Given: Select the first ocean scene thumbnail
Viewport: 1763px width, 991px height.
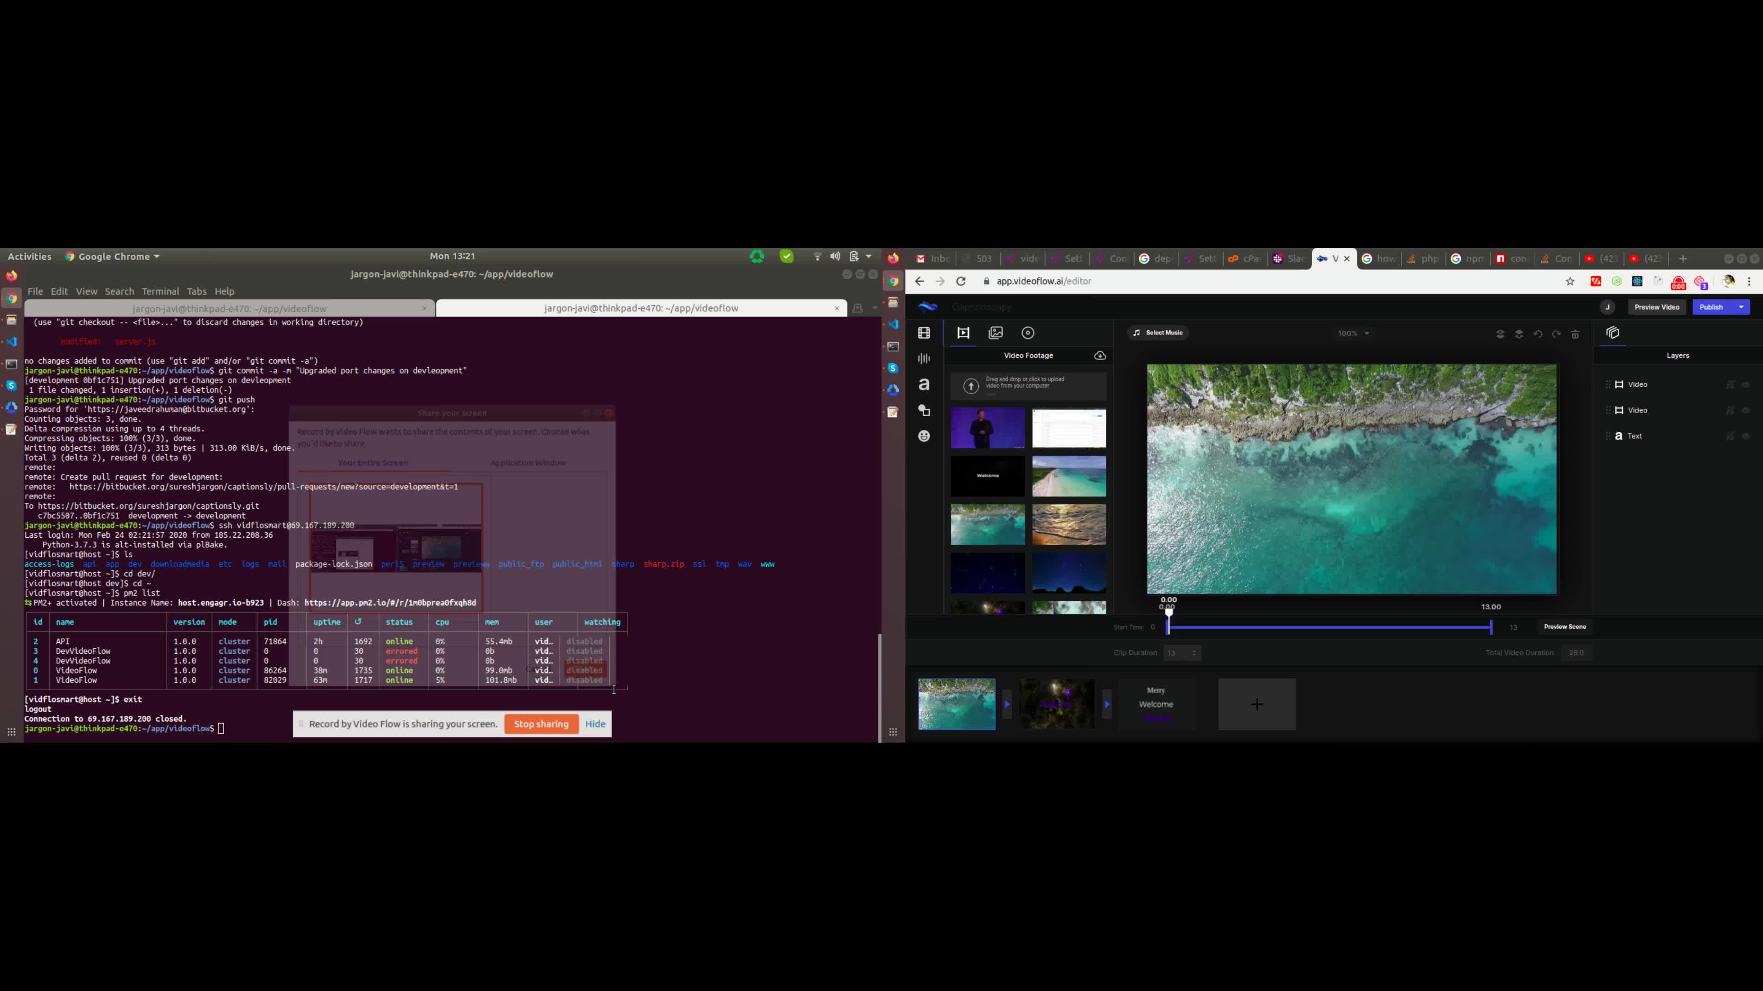Looking at the screenshot, I should click(x=957, y=704).
